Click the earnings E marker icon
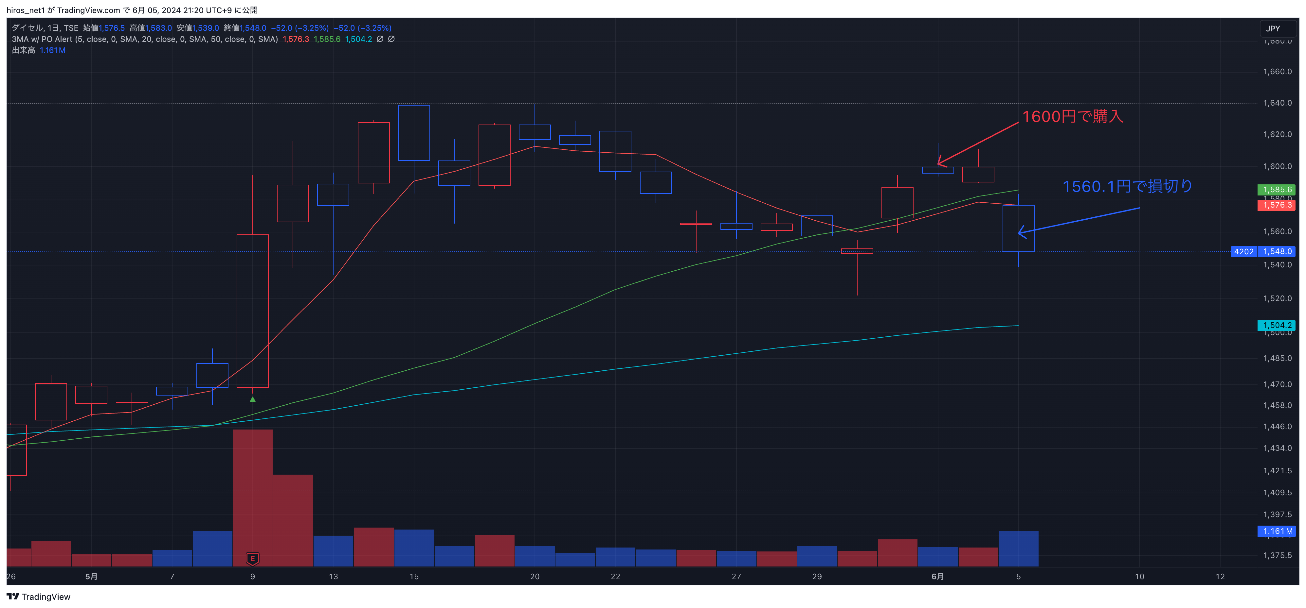This screenshot has width=1306, height=608. point(252,558)
